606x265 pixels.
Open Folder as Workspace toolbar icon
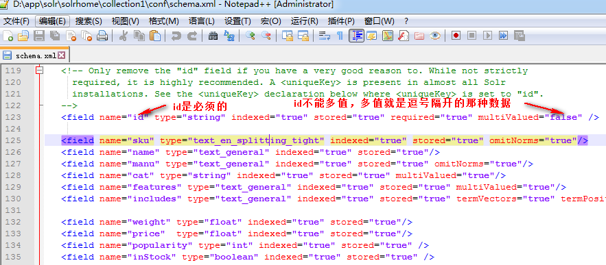coord(419,36)
